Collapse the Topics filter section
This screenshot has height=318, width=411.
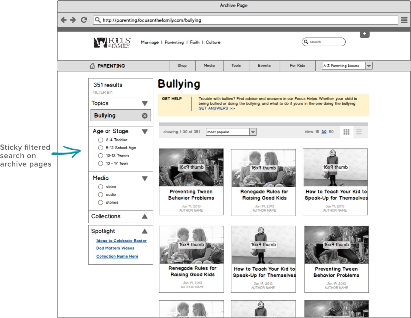[145, 104]
